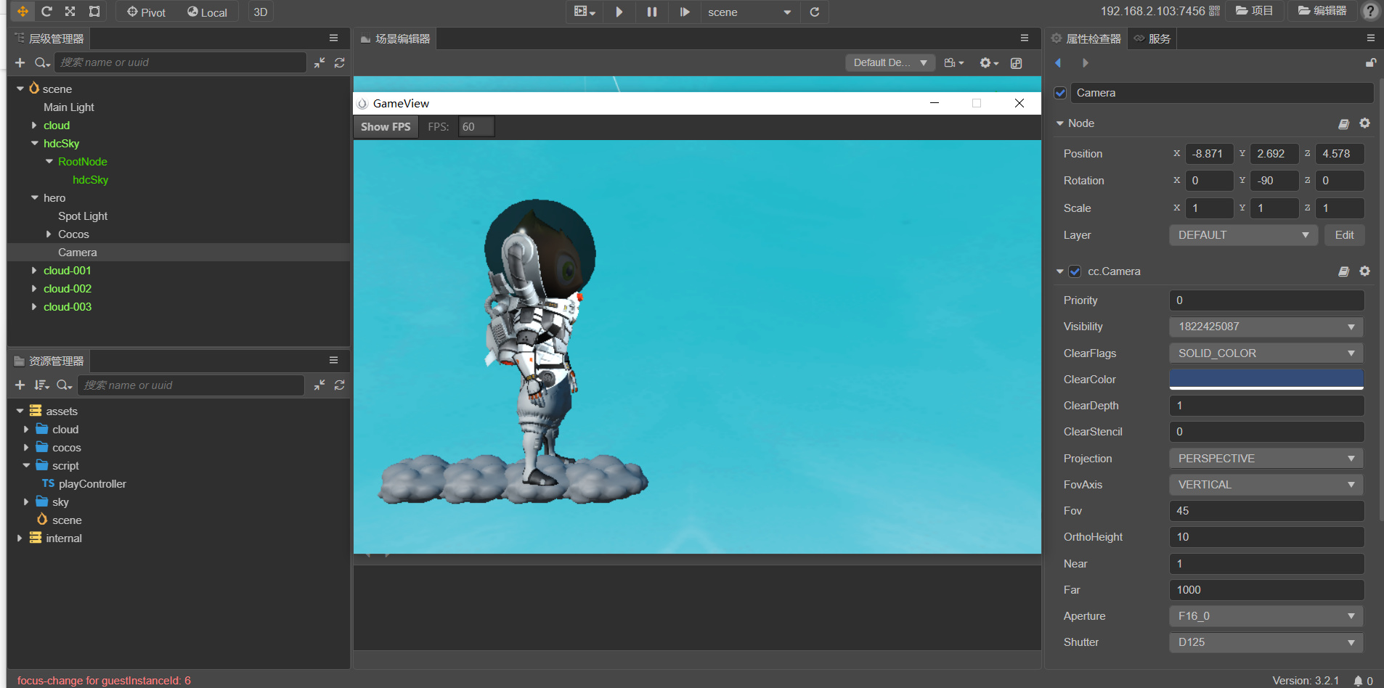The height and width of the screenshot is (688, 1384).
Task: Collapse all folders in assets panel
Action: tap(319, 385)
